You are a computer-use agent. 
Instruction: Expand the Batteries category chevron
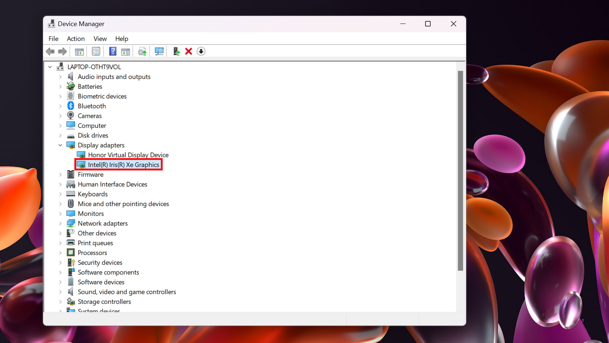tap(60, 87)
